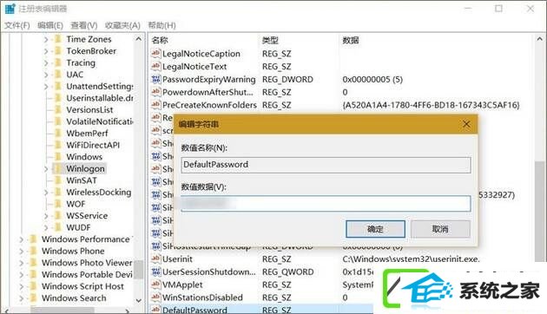Expand the Windows Phone key
Image resolution: width=547 pixels, height=314 pixels.
pyautogui.click(x=22, y=251)
